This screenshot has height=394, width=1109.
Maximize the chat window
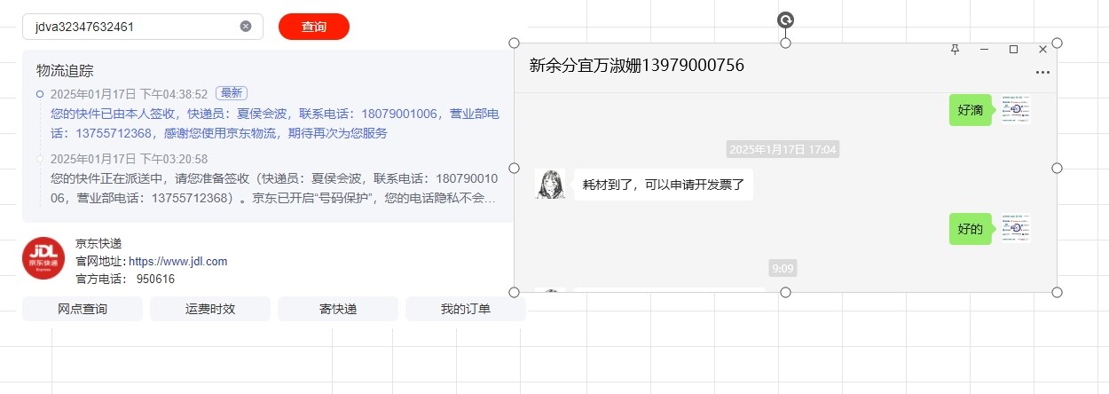click(x=1013, y=50)
